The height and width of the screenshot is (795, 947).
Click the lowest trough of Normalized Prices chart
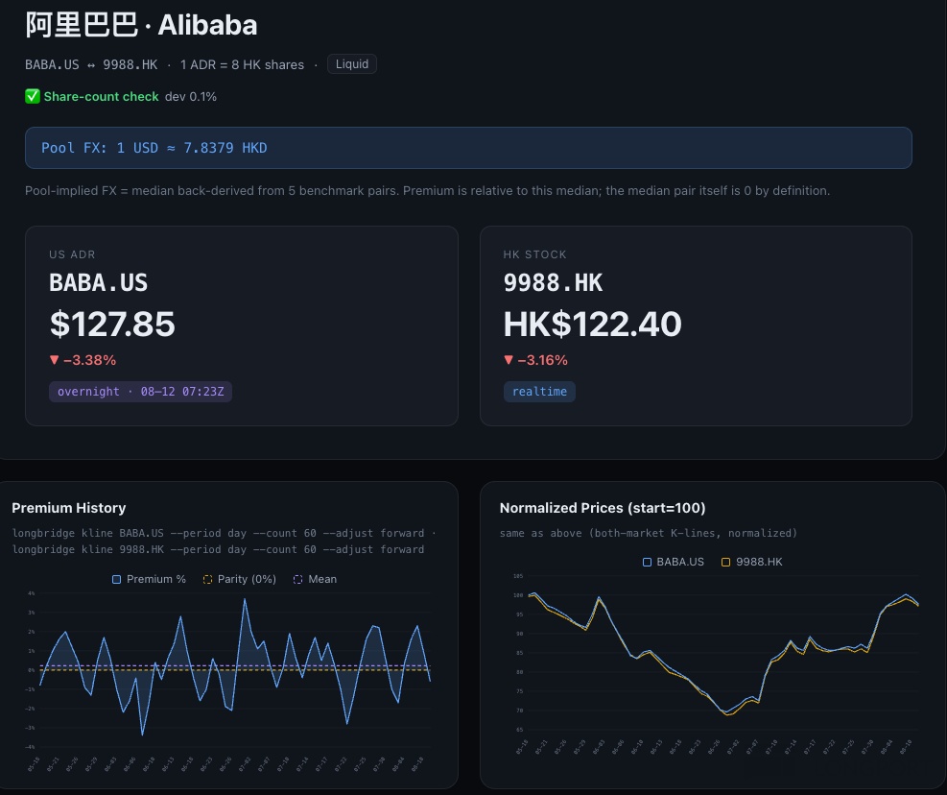tap(728, 714)
